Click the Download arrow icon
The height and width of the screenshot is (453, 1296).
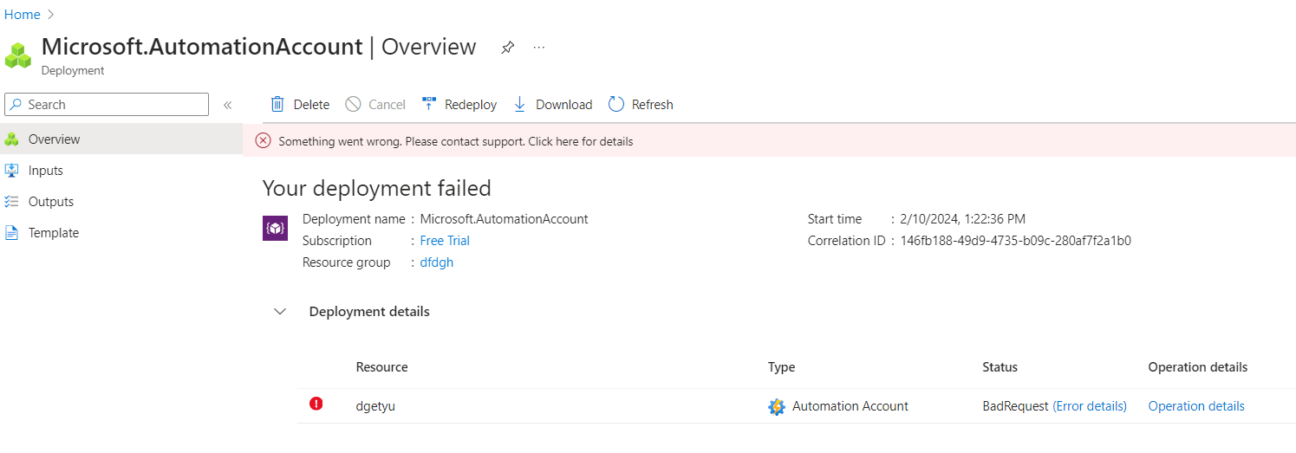point(520,104)
